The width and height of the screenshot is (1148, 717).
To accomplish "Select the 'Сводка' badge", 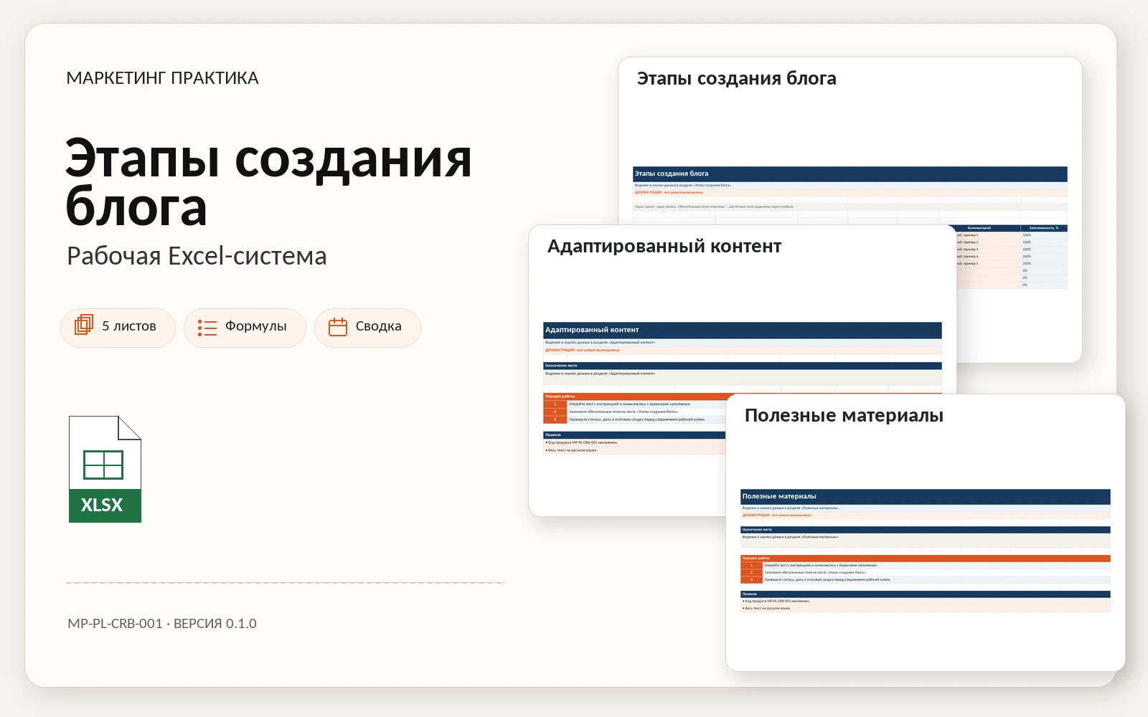I will pos(367,328).
